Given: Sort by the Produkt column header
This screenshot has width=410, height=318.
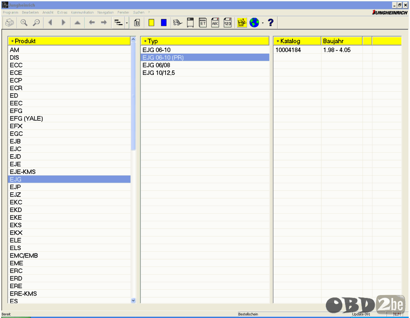Looking at the screenshot, I should pos(69,41).
